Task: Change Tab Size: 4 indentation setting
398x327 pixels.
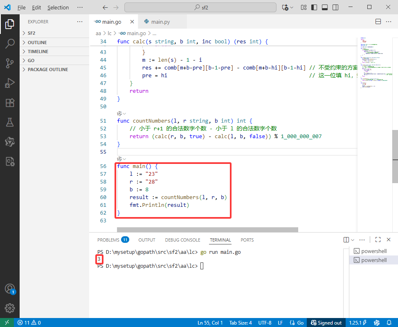Action: (x=241, y=323)
